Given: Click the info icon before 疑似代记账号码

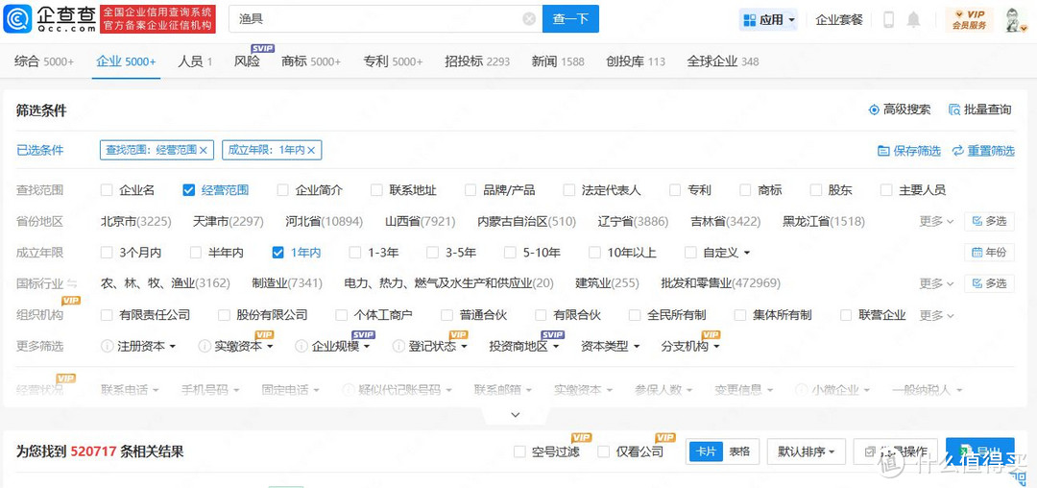Looking at the screenshot, I should point(348,389).
